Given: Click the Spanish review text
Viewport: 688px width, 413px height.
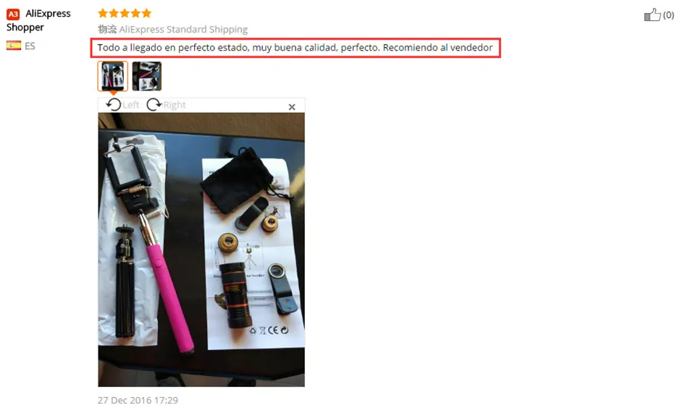Looking at the screenshot, I should (295, 47).
